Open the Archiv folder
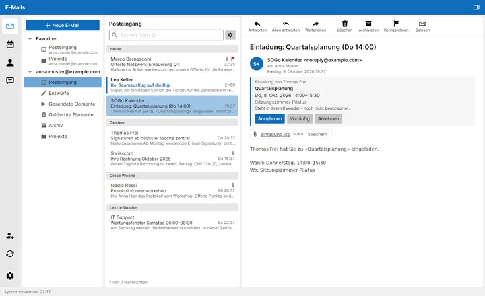 [63, 125]
